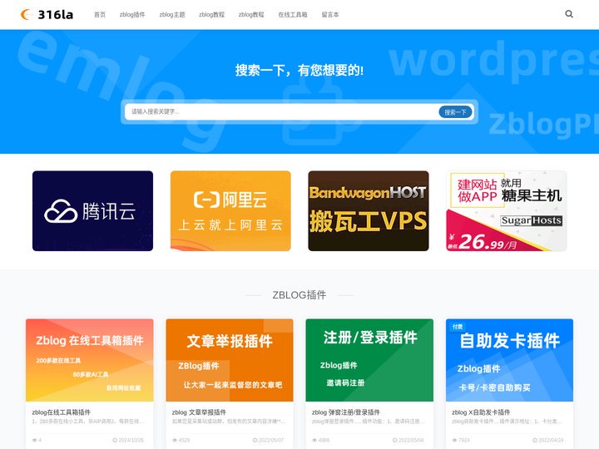
Task: Open the zblog 文章举报插件 title link
Action: click(199, 412)
